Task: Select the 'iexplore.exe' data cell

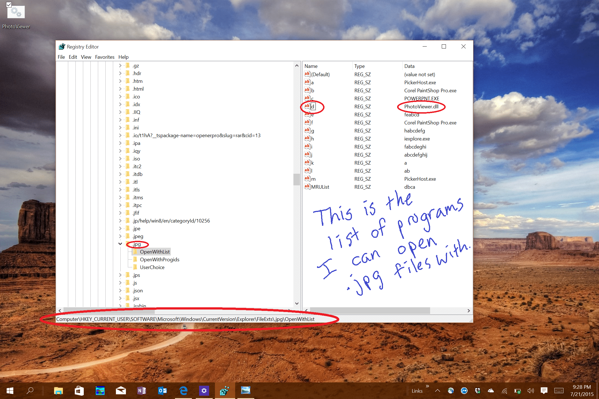Action: [x=417, y=139]
